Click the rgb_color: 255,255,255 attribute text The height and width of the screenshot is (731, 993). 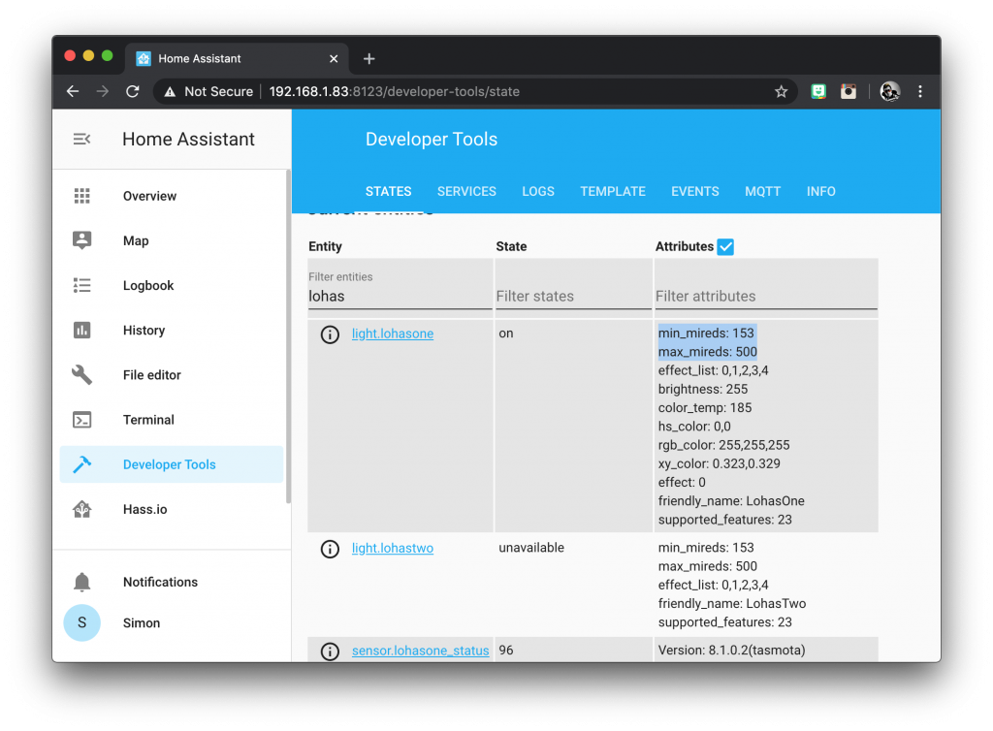point(723,445)
